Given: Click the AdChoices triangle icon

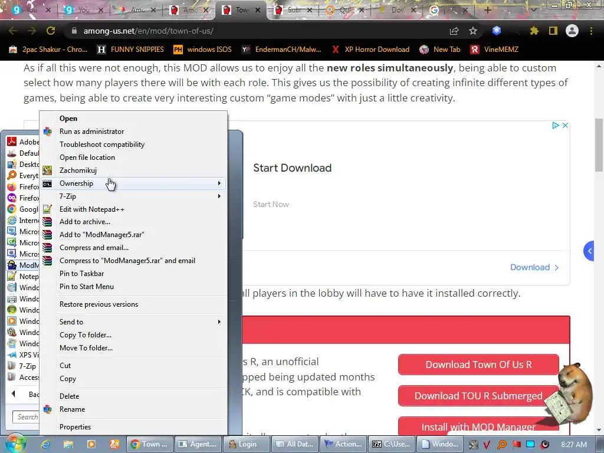Looking at the screenshot, I should click(x=555, y=125).
